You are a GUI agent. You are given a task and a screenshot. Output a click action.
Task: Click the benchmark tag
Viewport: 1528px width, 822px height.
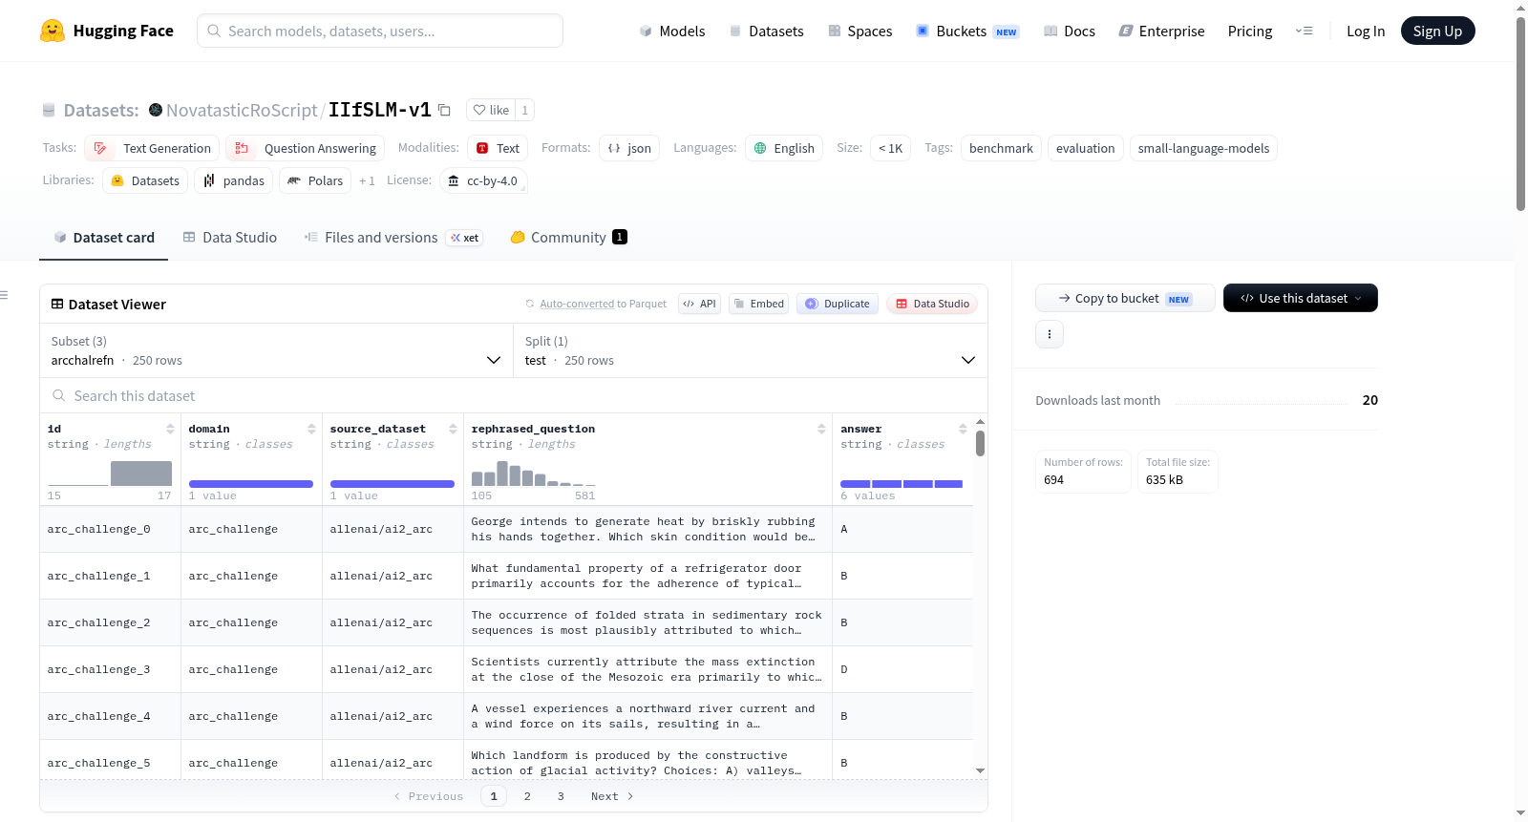pos(1001,148)
